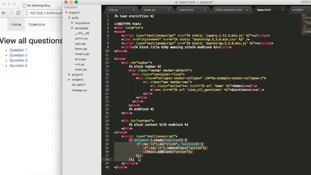Select the base.html editor tab
Viewport: 311px width, 175px height.
264,10
